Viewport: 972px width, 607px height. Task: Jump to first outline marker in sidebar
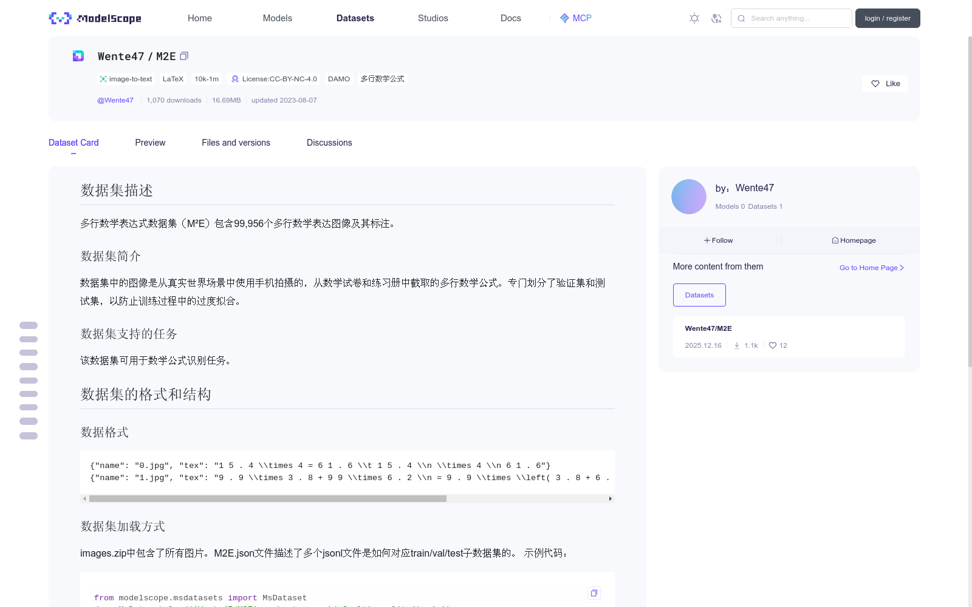click(29, 325)
